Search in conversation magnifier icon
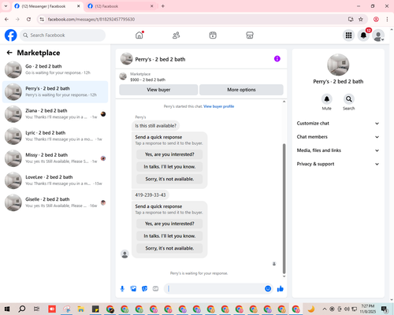This screenshot has height=315, width=394. click(x=349, y=99)
